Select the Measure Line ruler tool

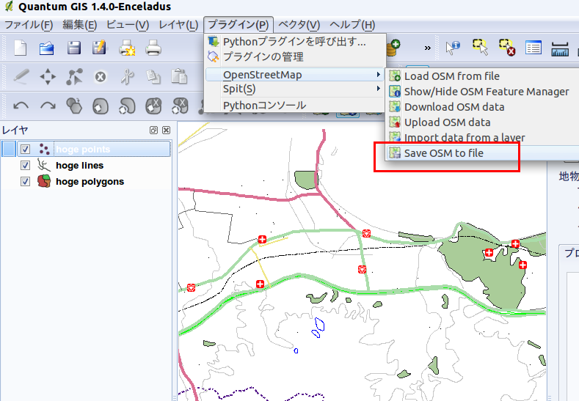560,48
